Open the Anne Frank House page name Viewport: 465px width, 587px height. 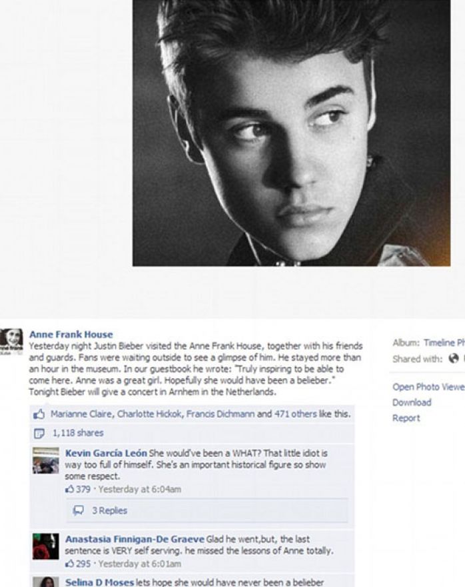[71, 334]
